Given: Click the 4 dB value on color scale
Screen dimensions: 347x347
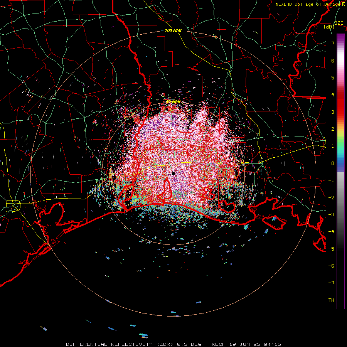Looking at the screenshot, I should tap(333, 95).
